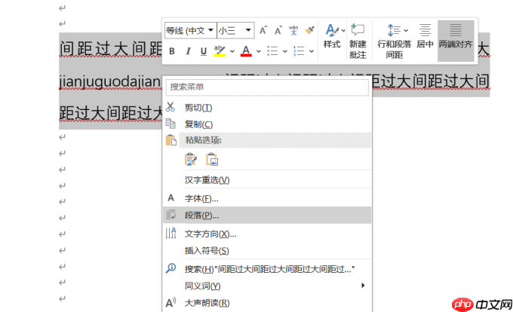Click the 搜索菜单 search box
513x312 pixels.
(x=267, y=87)
